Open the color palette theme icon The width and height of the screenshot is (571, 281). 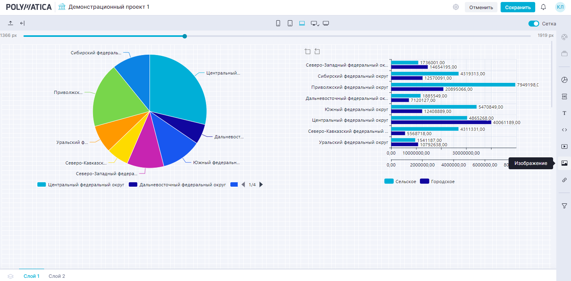(564, 37)
